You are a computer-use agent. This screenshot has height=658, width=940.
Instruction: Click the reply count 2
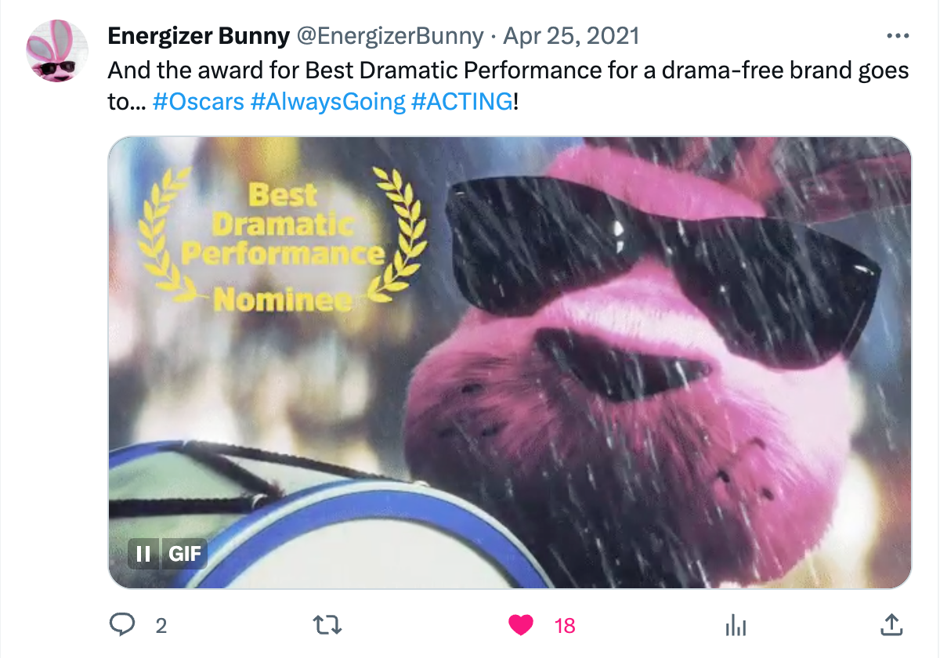pyautogui.click(x=161, y=625)
